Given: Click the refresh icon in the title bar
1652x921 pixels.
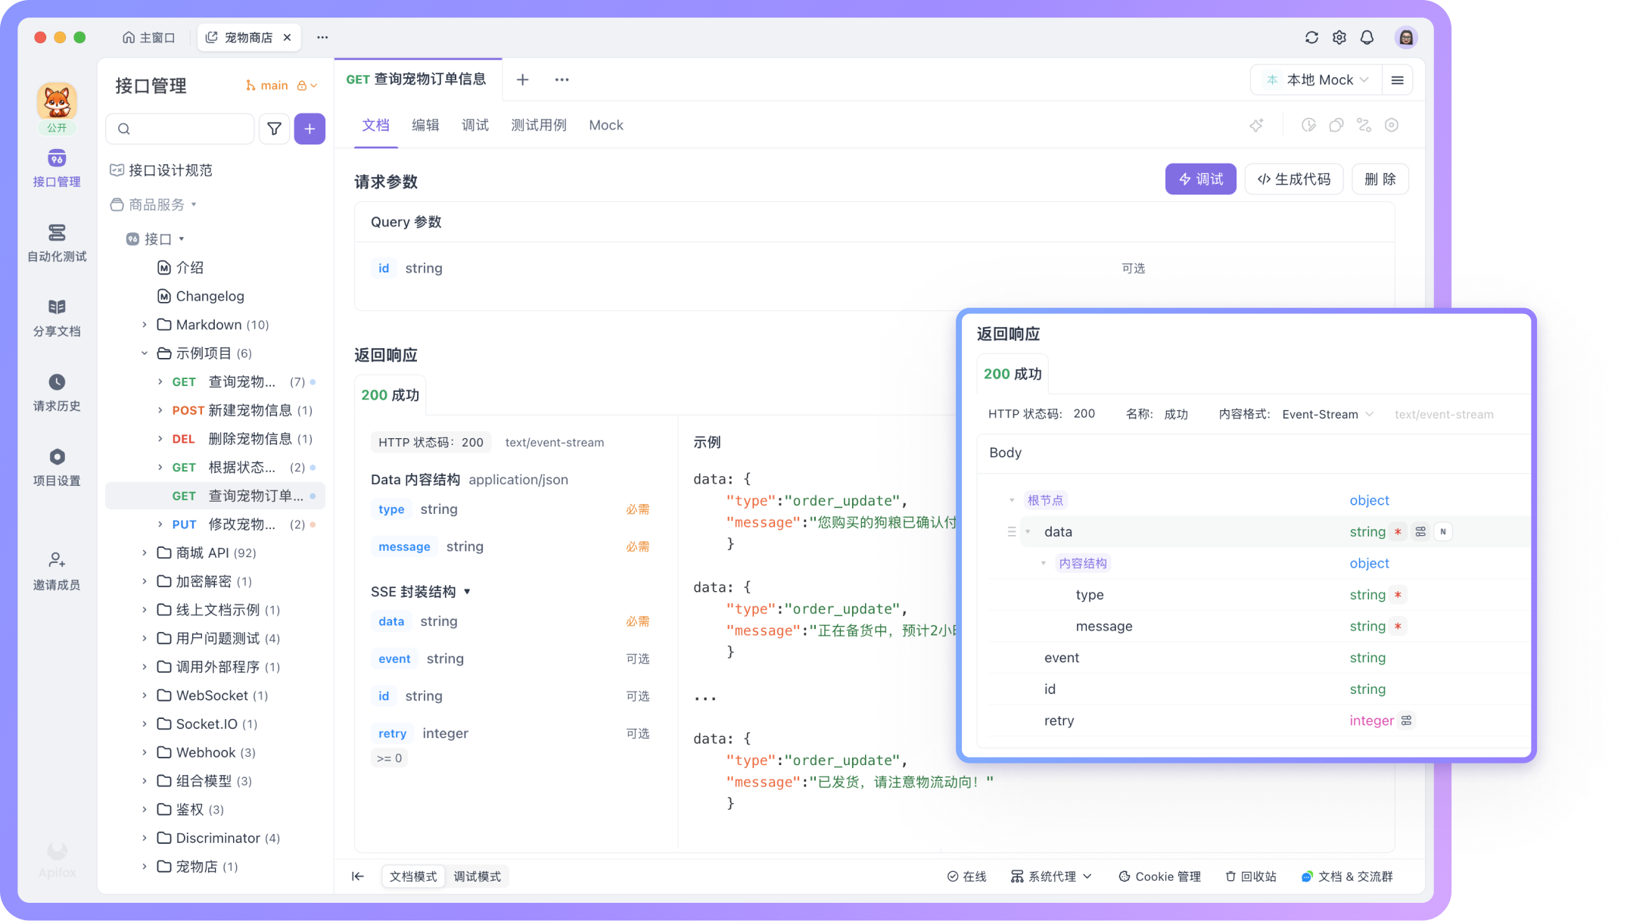Looking at the screenshot, I should [x=1310, y=37].
